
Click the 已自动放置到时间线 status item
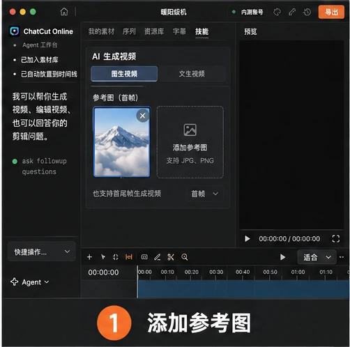tap(49, 74)
